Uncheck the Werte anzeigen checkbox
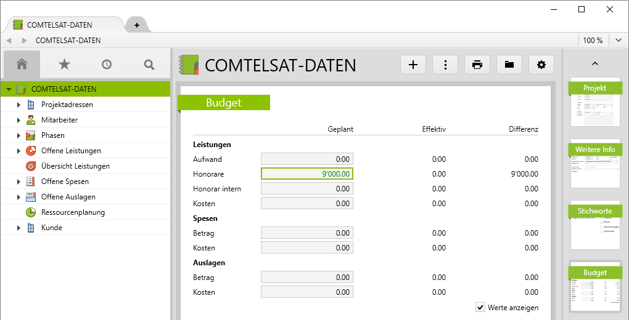Image resolution: width=629 pixels, height=320 pixels. (x=480, y=307)
